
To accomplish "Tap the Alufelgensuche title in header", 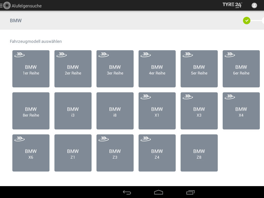I will [26, 6].
